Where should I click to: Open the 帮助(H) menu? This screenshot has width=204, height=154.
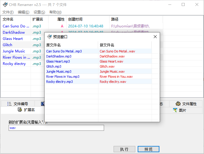55,12
